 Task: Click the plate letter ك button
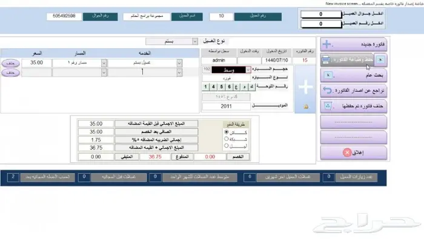[x=252, y=87]
